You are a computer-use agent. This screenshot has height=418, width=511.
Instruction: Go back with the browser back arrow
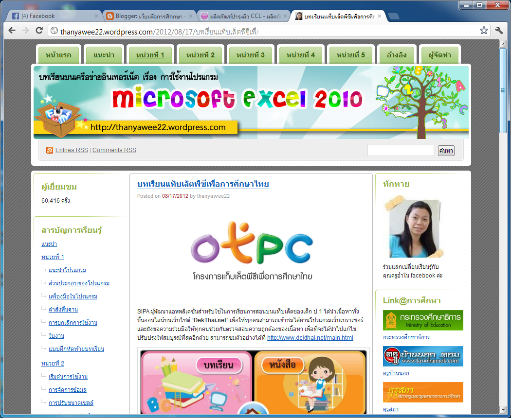[x=12, y=31]
